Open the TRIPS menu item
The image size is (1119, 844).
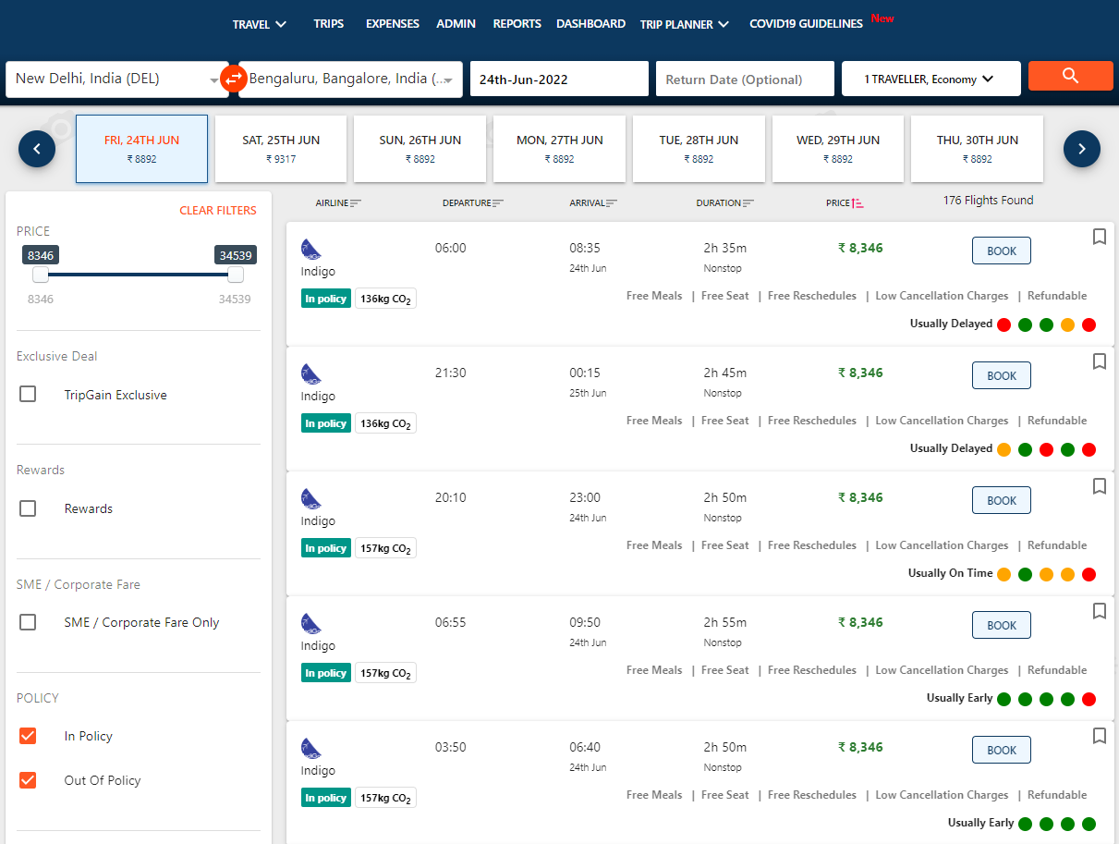328,24
